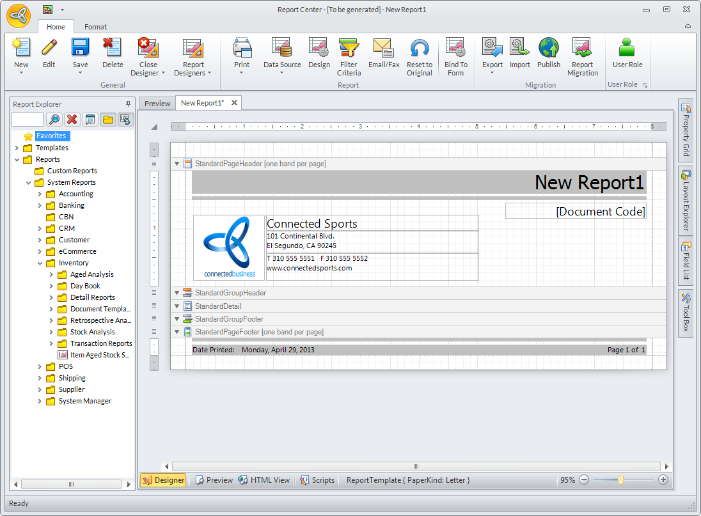Click the Report Explorer search field

[28, 120]
